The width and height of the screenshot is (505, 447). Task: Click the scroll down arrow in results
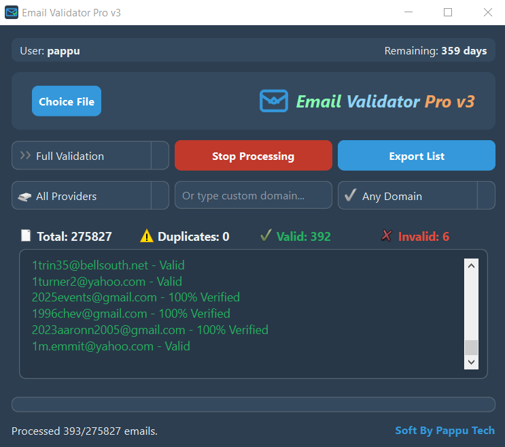pos(471,363)
